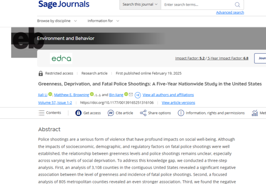
Task: Open the Contents list icon
Action: (x=41, y=113)
